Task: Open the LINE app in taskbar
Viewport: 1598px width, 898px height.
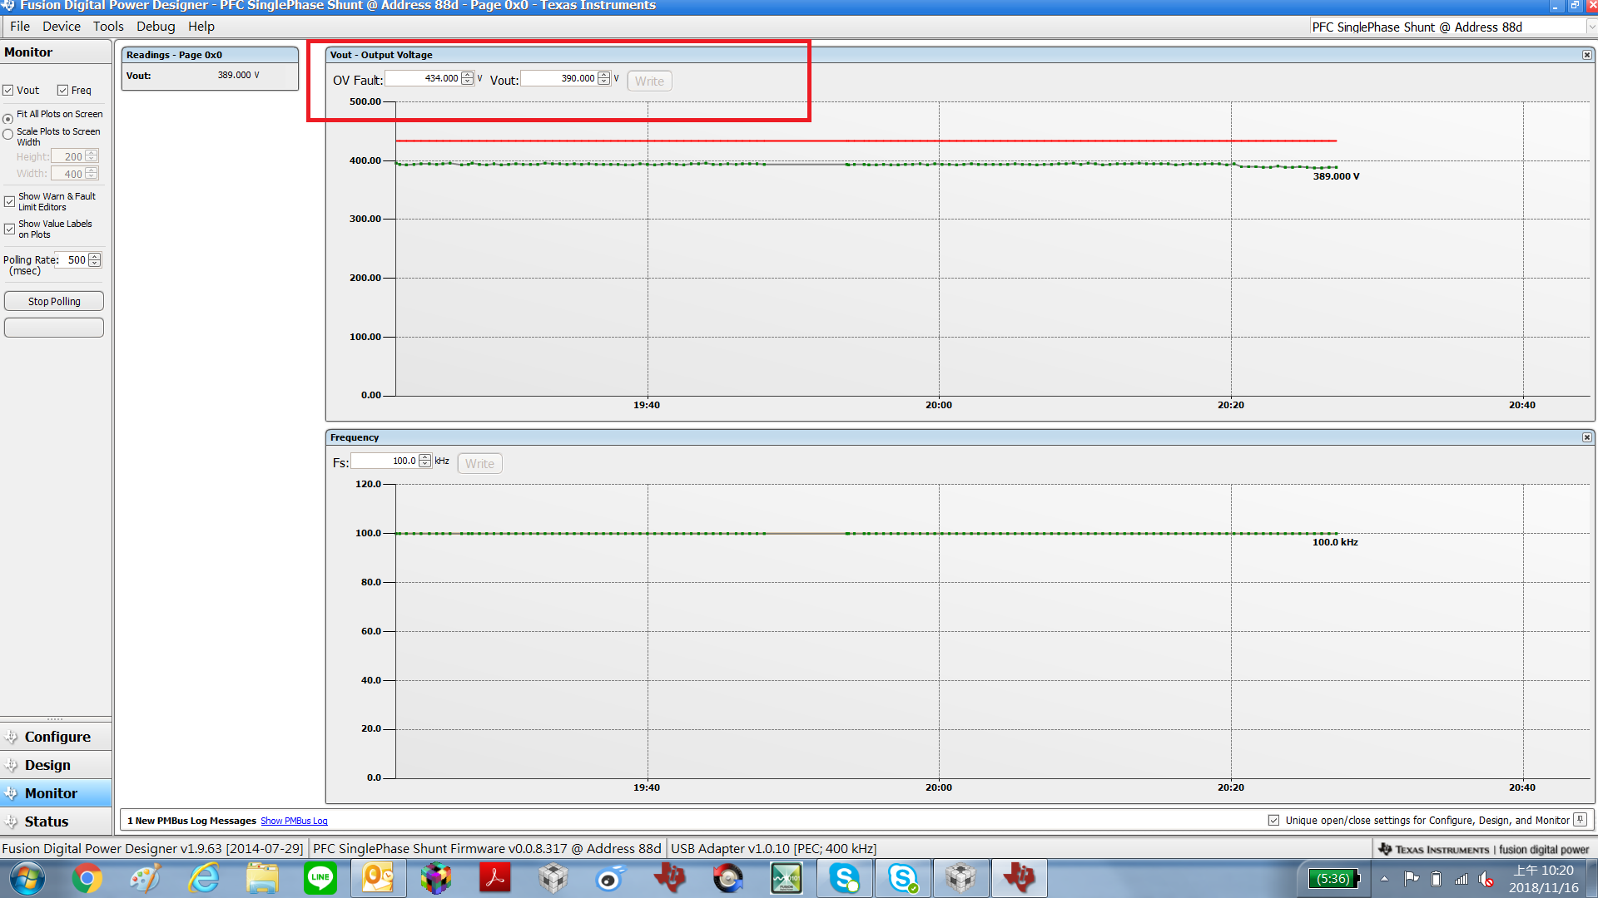Action: [320, 879]
